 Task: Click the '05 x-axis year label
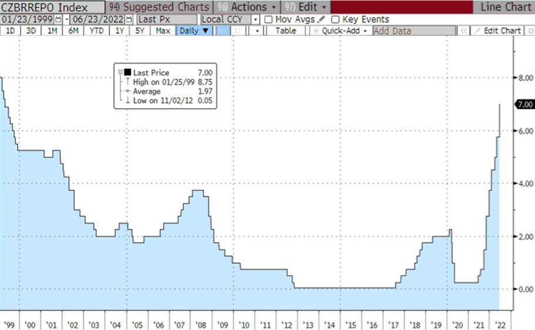137,325
